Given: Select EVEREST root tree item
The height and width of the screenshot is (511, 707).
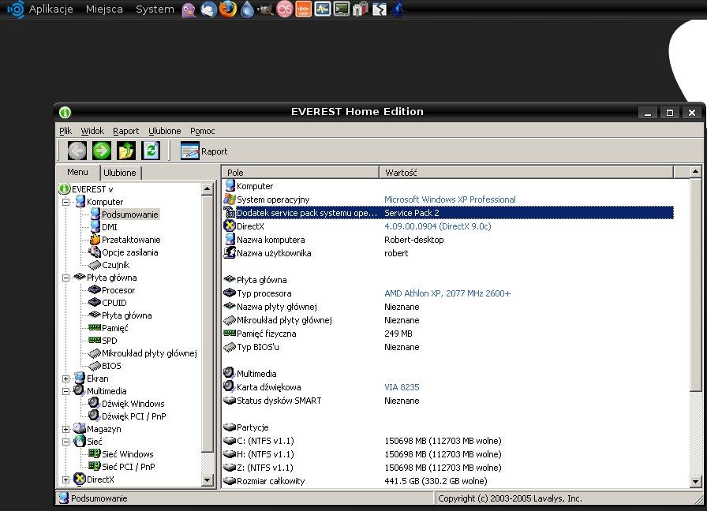Looking at the screenshot, I should point(86,188).
